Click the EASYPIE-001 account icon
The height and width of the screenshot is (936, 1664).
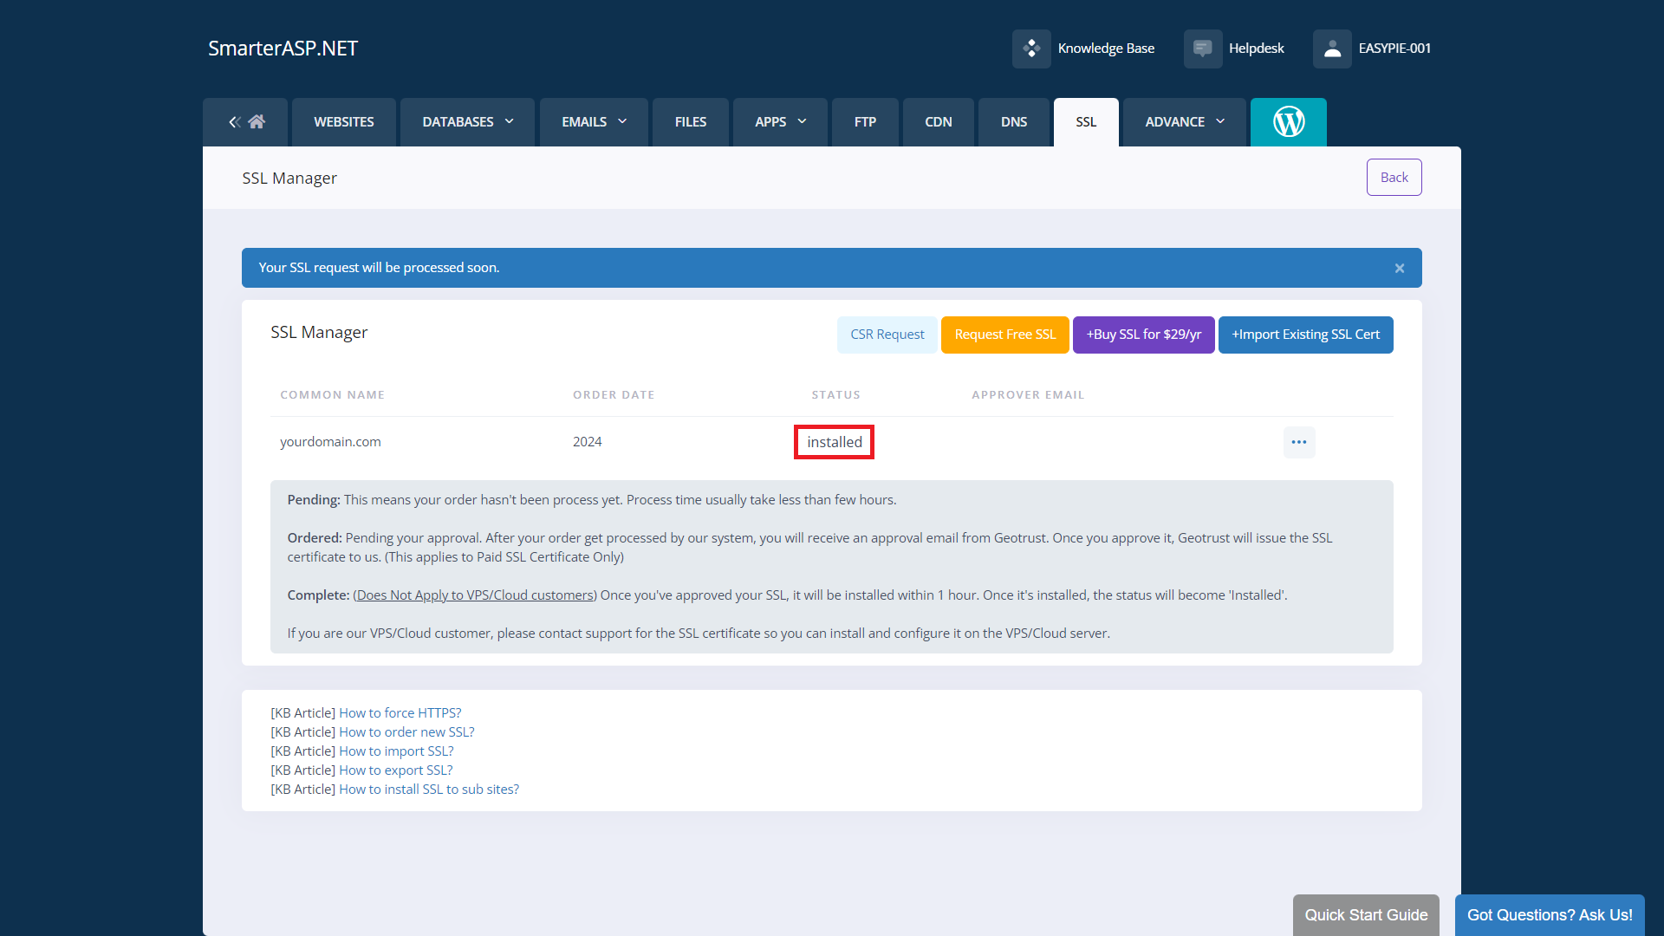(1332, 48)
